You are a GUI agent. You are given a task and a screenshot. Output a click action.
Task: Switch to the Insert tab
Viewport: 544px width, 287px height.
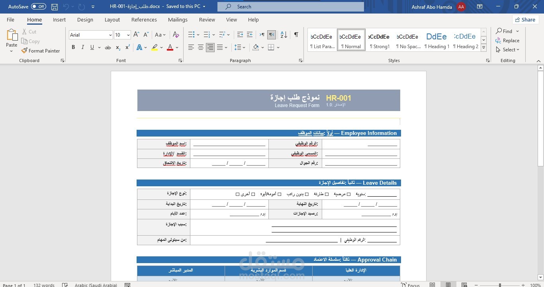(x=59, y=20)
